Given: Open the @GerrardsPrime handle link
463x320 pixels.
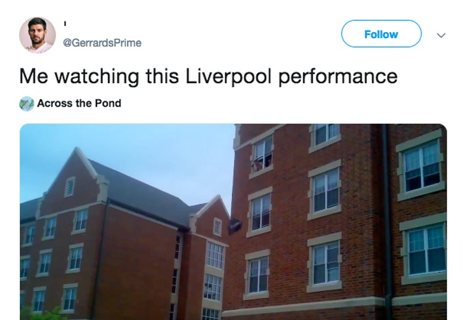Looking at the screenshot, I should point(102,43).
